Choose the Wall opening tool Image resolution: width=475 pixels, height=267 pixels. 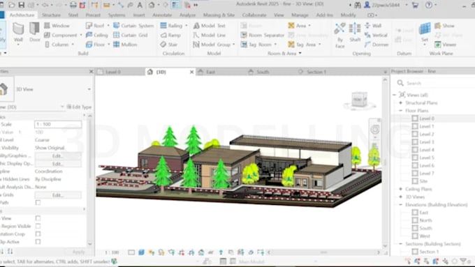pyautogui.click(x=373, y=26)
